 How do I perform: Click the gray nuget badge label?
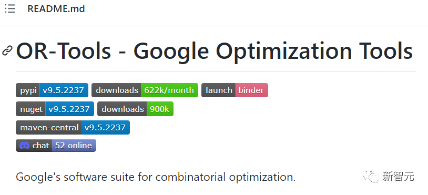point(30,109)
